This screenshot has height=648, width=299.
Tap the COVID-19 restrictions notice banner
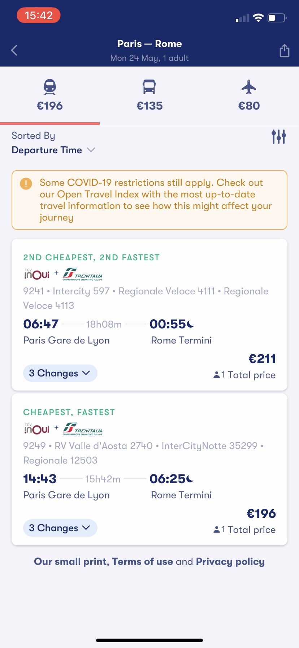click(x=155, y=200)
